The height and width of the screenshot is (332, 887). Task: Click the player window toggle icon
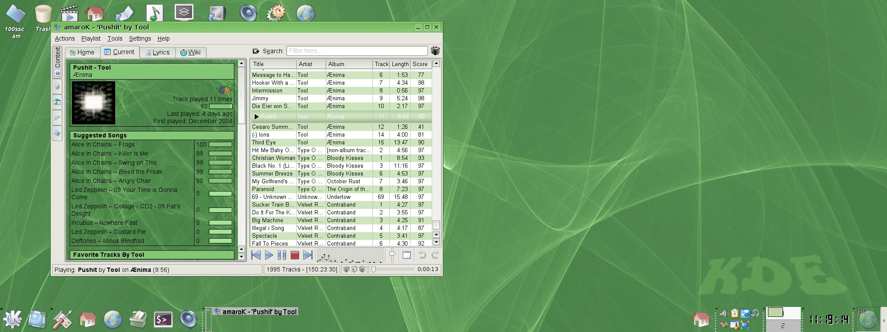(x=406, y=255)
